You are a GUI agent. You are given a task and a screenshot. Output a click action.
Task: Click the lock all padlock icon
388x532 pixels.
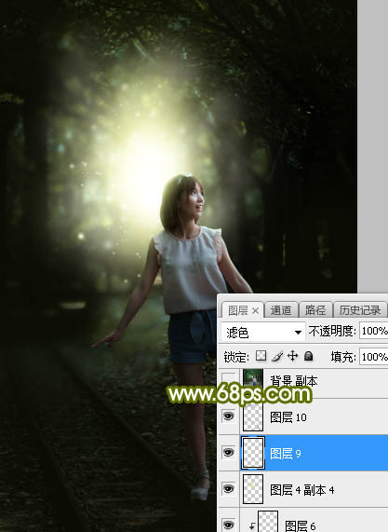click(x=308, y=356)
